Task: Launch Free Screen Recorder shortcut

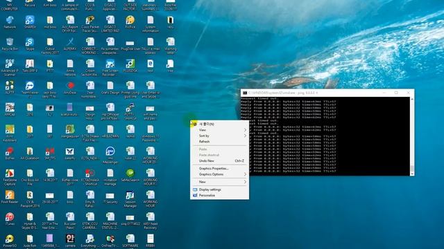Action: [110, 68]
